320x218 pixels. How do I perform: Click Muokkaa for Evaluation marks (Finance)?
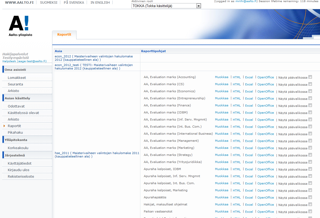(x=222, y=105)
